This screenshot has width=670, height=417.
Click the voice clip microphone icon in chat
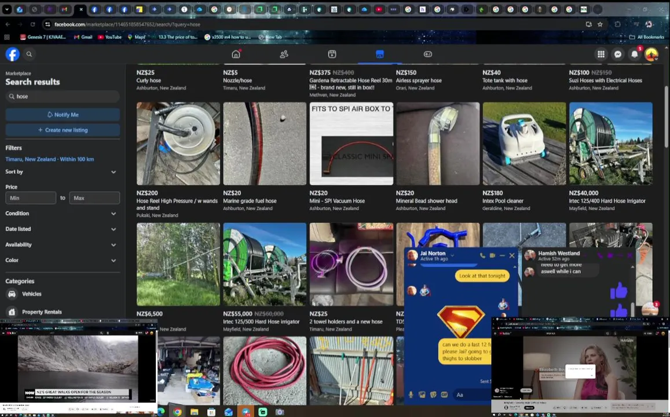[411, 395]
